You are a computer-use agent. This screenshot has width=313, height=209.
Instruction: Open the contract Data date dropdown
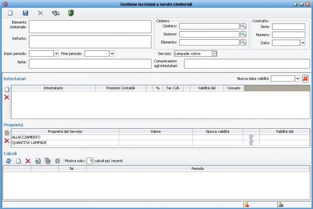click(x=303, y=43)
